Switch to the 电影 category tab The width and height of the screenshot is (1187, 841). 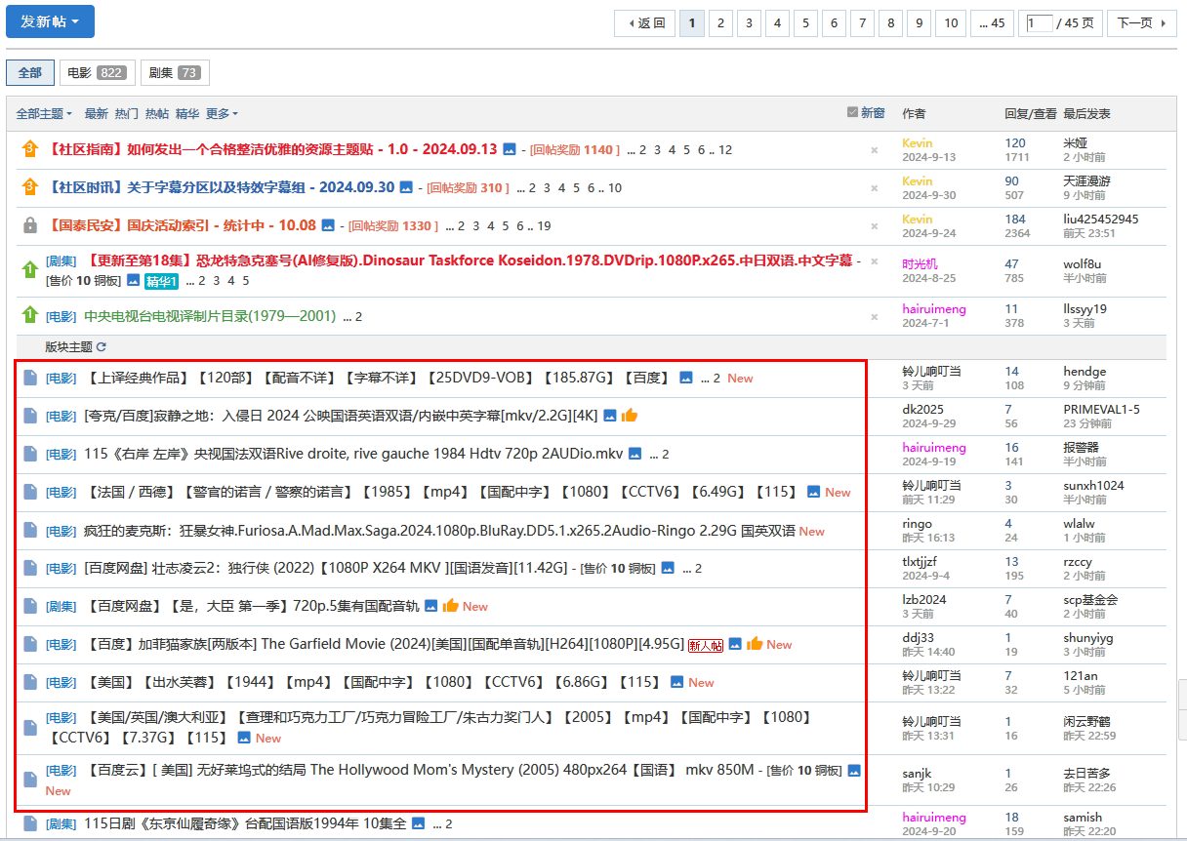(96, 73)
